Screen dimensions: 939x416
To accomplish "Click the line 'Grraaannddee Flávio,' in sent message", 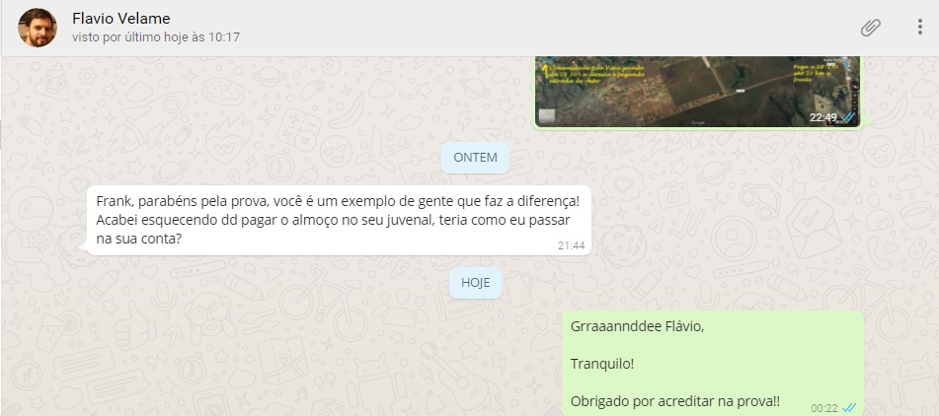I will click(638, 327).
